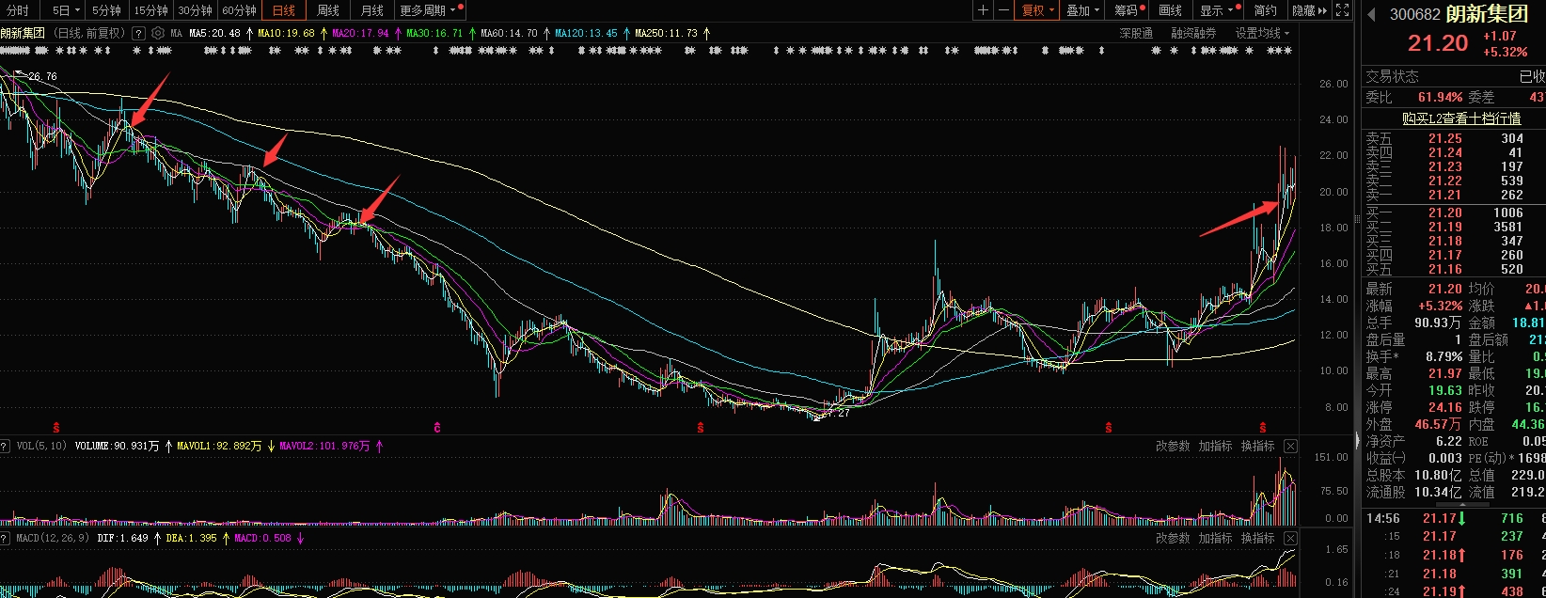Select the 5分钟 timeframe tab
Image resolution: width=1546 pixels, height=598 pixels.
[x=106, y=10]
